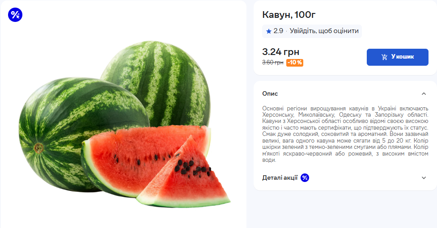Click the large cut watermelon half
437x228 pixels.
(134, 156)
